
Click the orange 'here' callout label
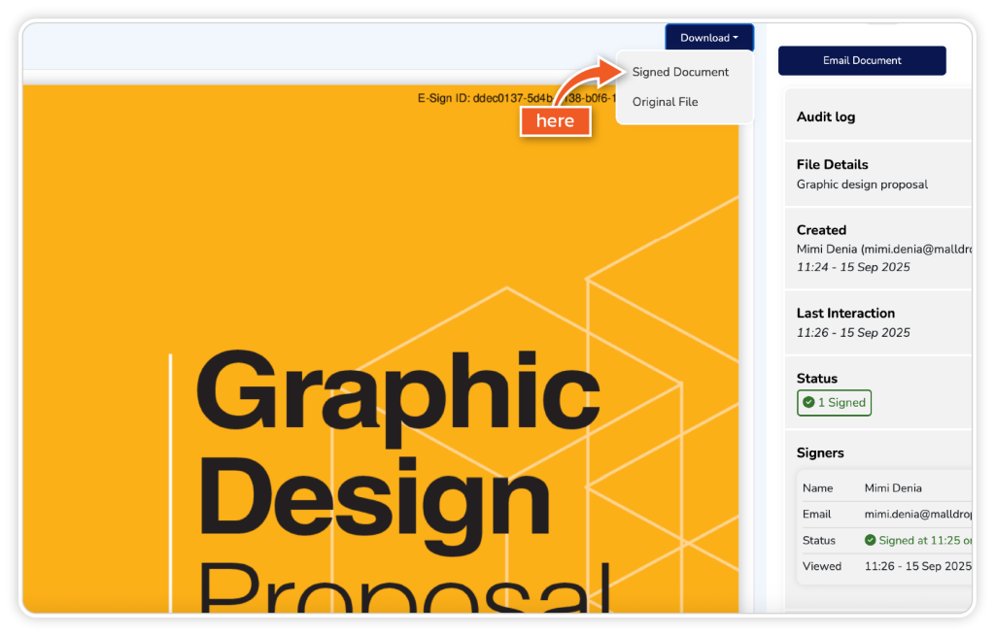point(555,121)
